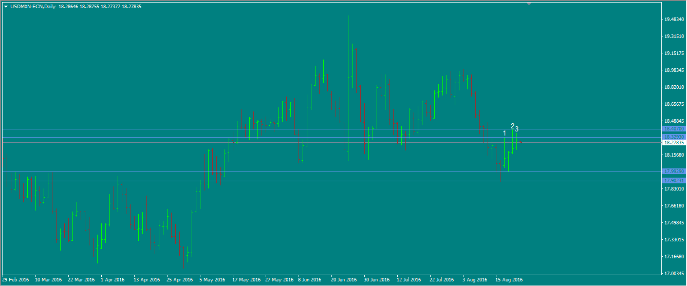687x286 pixels.
Task: Click the 18.48845 price scale label
Action: 674,121
